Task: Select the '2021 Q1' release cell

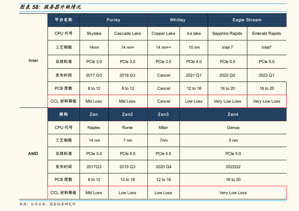Action: coord(194,75)
